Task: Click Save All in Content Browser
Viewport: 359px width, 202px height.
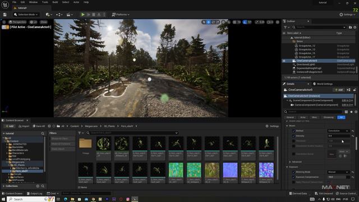Action: (x=39, y=126)
